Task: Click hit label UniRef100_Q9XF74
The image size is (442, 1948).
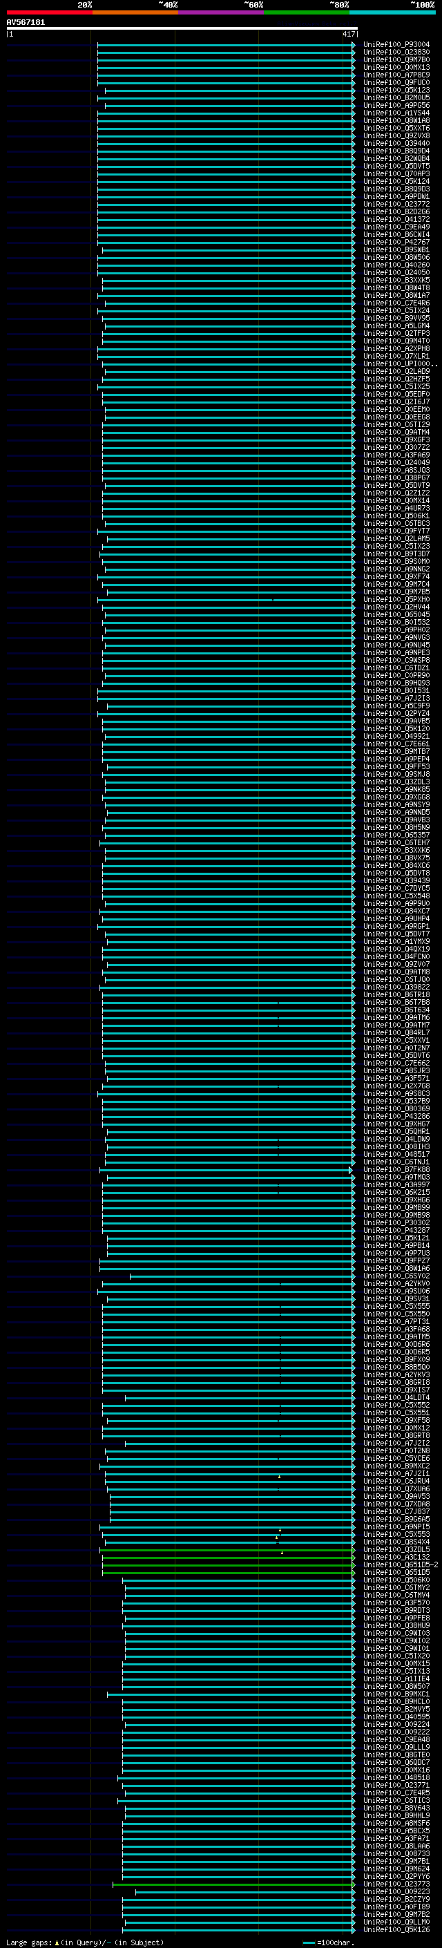Action: [396, 576]
